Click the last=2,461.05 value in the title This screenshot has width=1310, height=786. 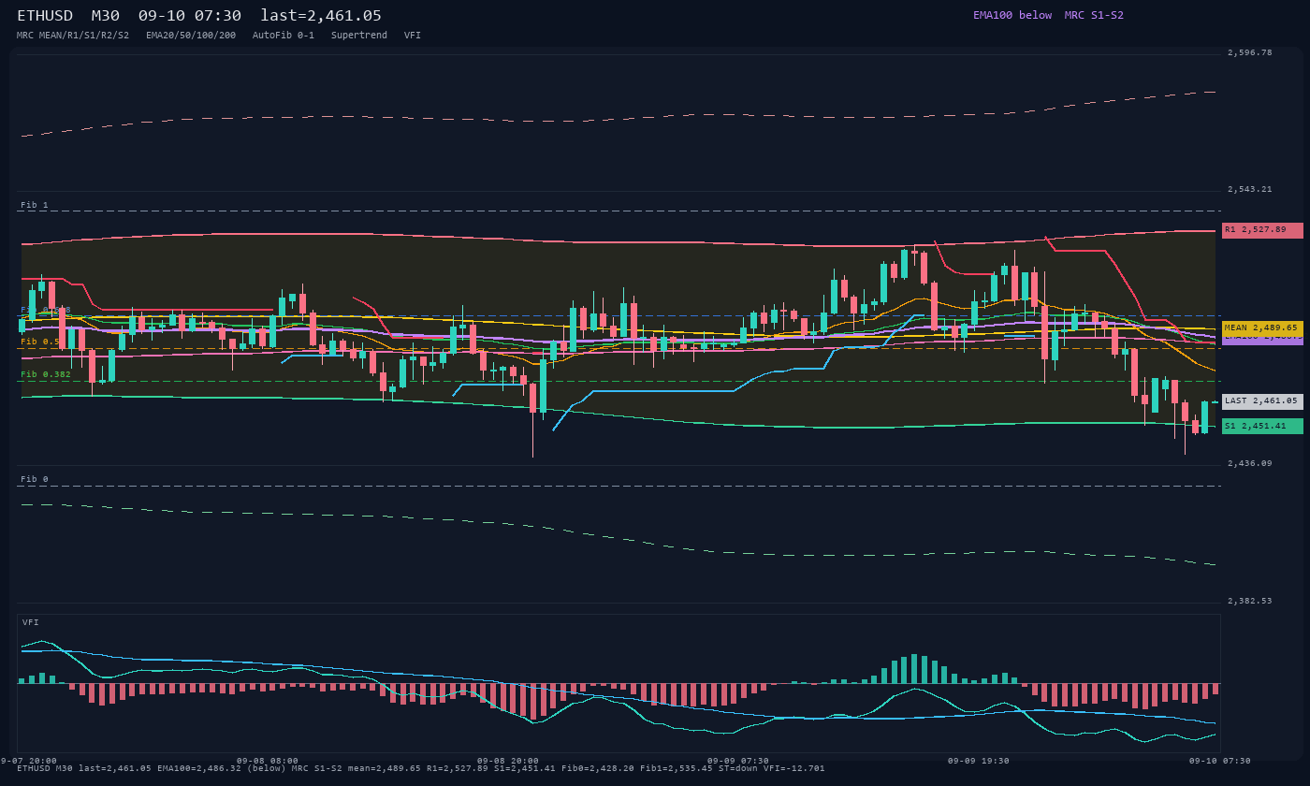coord(321,16)
